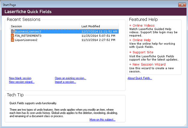Open the New blank session link

tap(20, 78)
